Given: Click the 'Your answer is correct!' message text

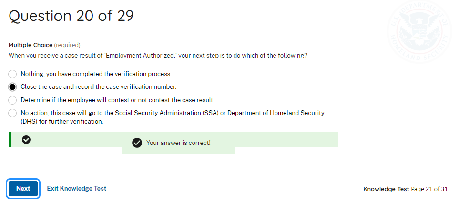Looking at the screenshot, I should [x=178, y=143].
